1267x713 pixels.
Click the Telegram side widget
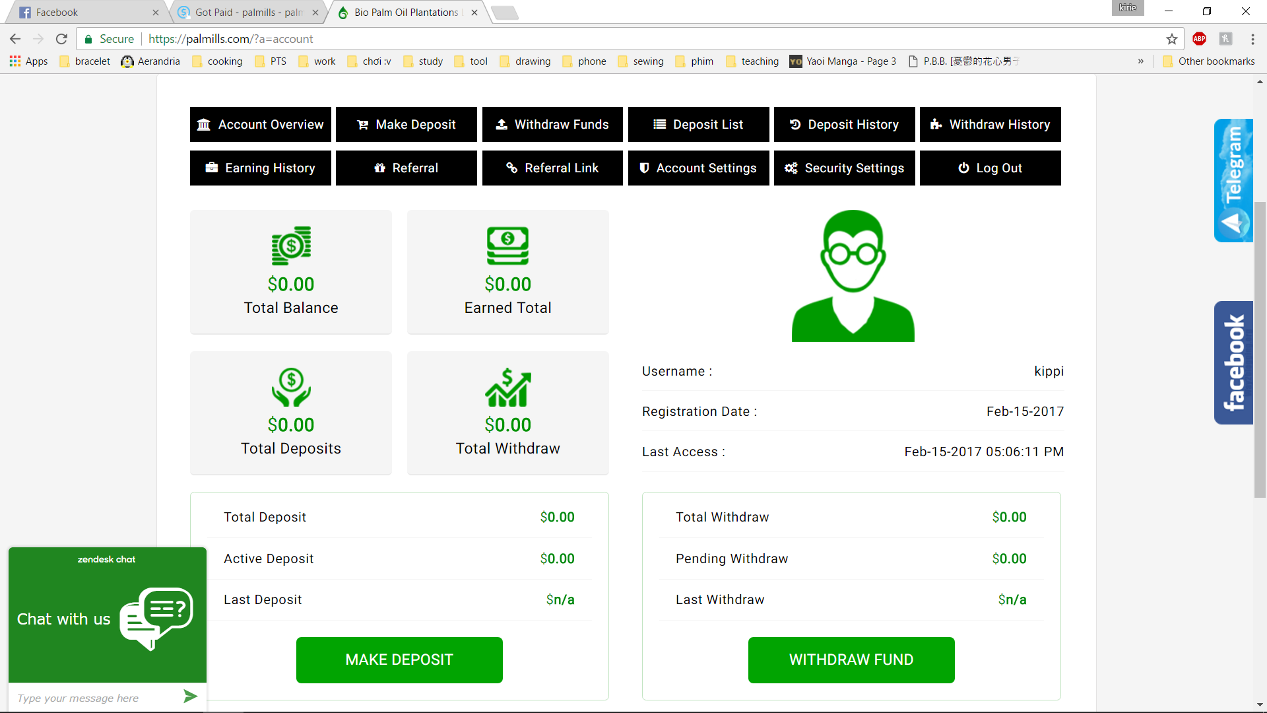1233,180
